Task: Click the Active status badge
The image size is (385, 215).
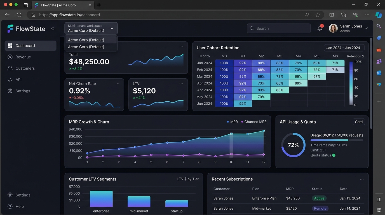Action: (319, 198)
